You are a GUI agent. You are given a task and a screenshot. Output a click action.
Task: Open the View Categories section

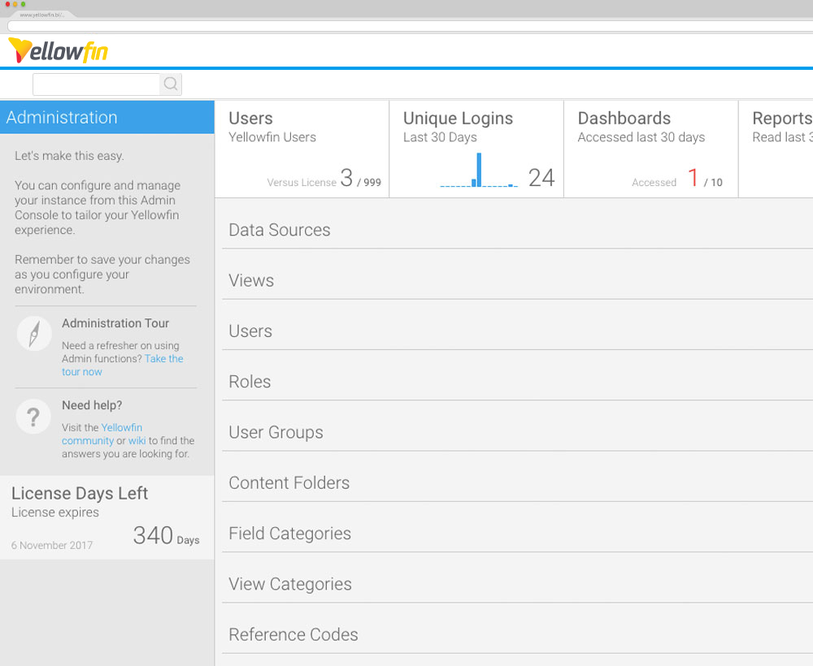pos(289,584)
